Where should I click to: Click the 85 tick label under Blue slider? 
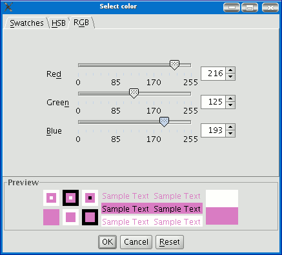tap(116, 139)
